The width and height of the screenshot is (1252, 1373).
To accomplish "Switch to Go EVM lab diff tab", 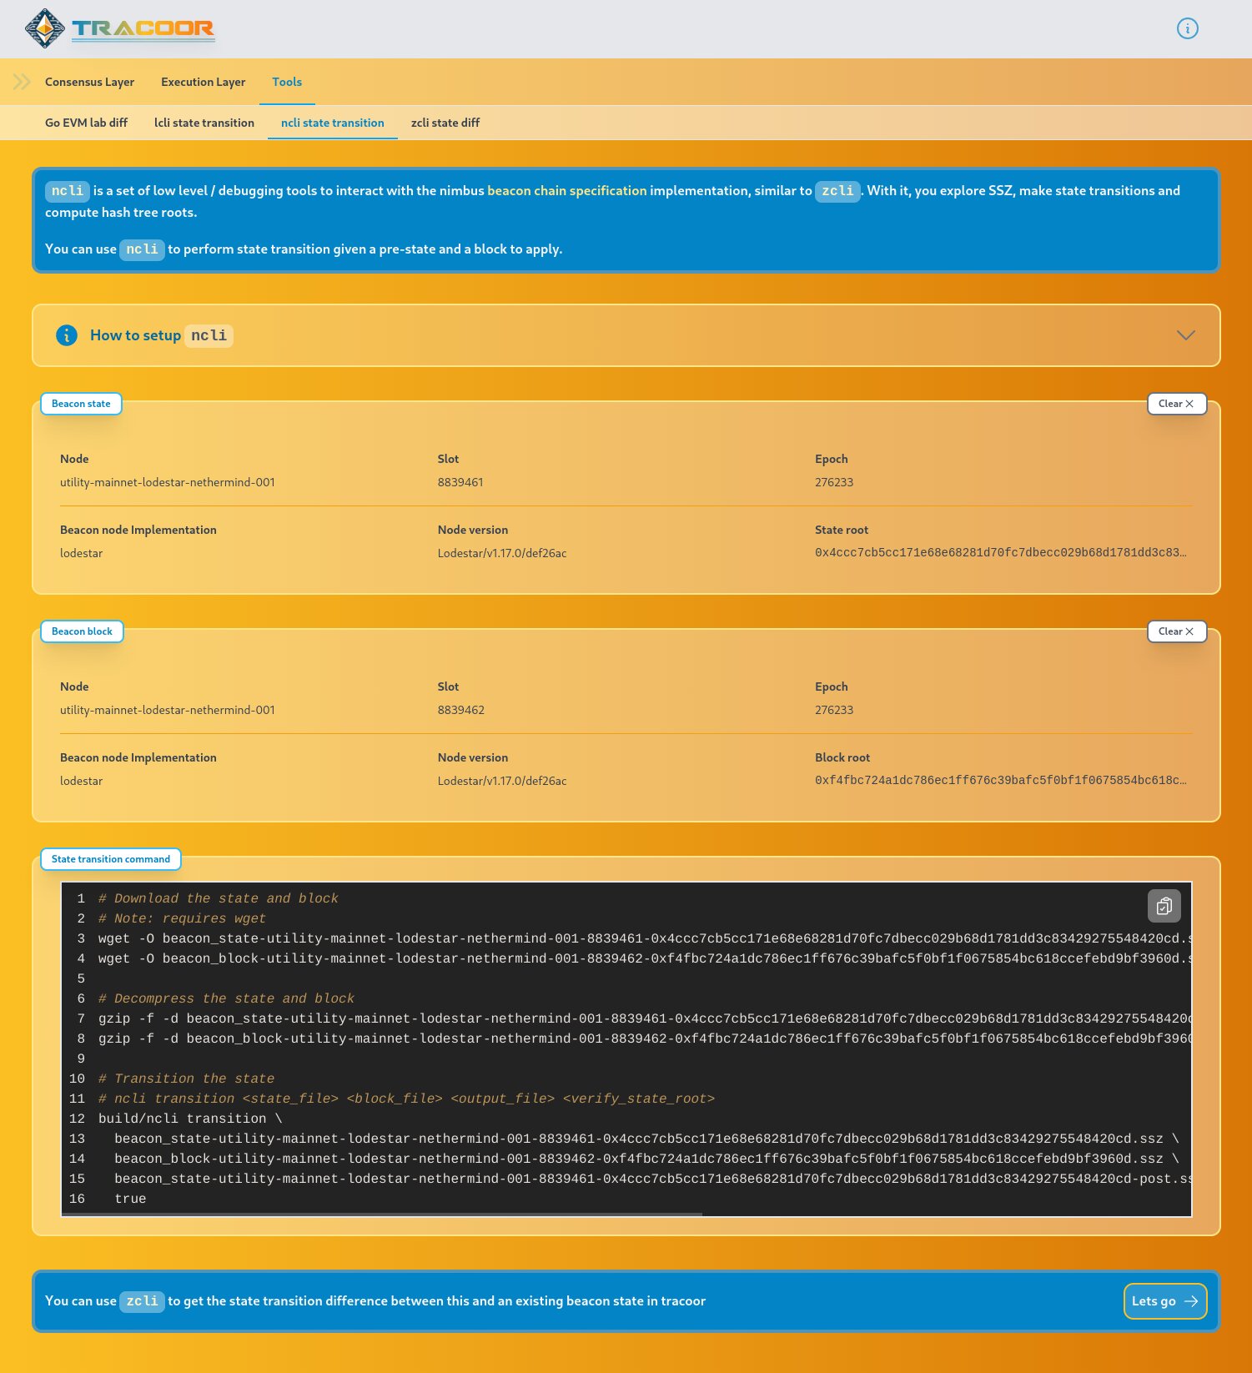I will [x=86, y=123].
